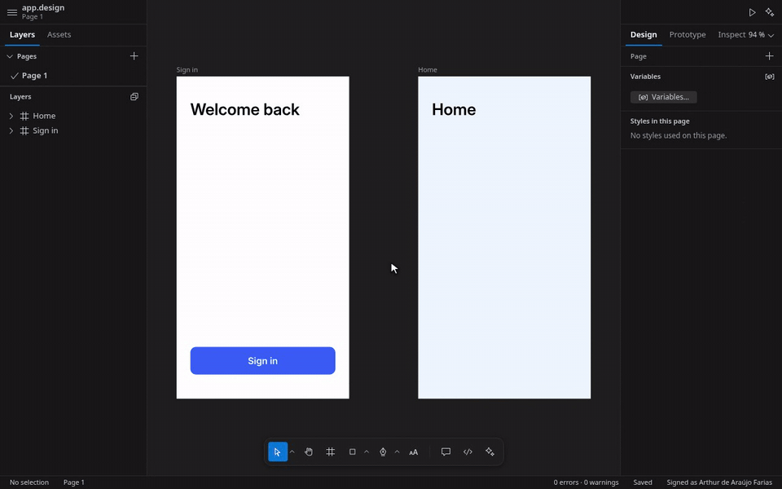782x489 pixels.
Task: Click Page 1 in status bar
Action: (x=74, y=482)
